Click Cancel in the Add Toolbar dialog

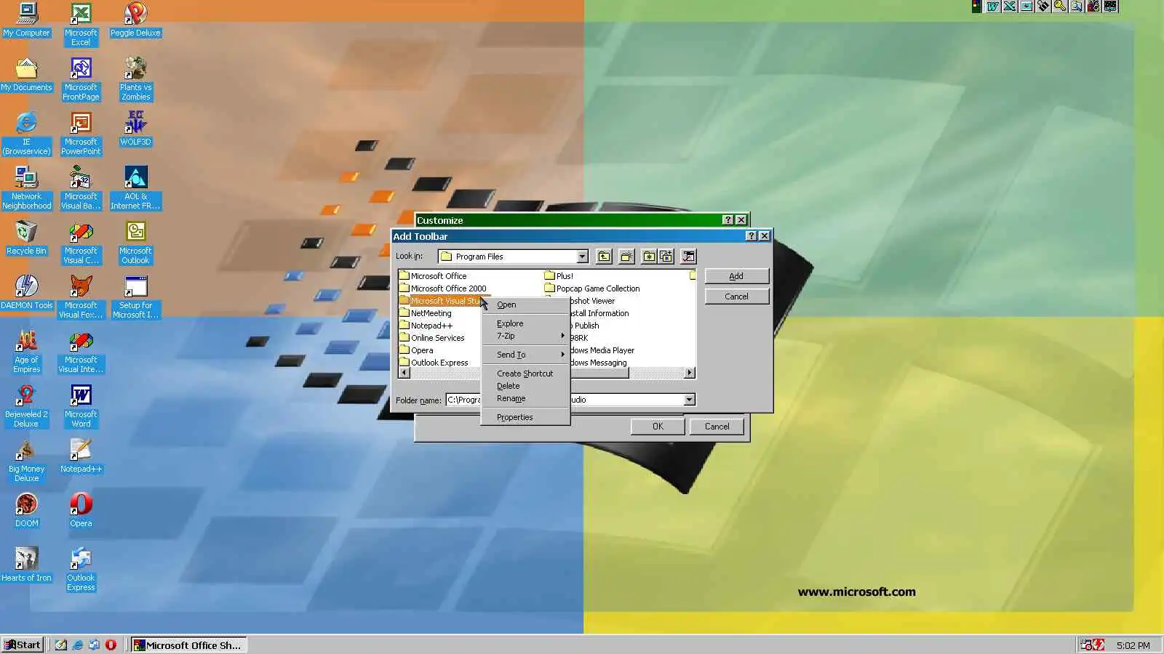(736, 296)
